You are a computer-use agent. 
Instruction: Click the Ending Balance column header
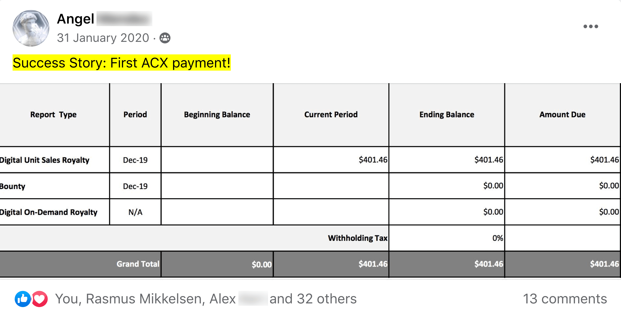click(x=447, y=115)
